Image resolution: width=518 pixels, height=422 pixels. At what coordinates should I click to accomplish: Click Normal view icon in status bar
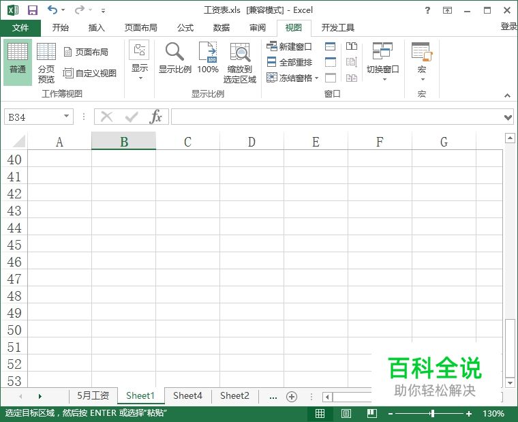click(x=320, y=413)
